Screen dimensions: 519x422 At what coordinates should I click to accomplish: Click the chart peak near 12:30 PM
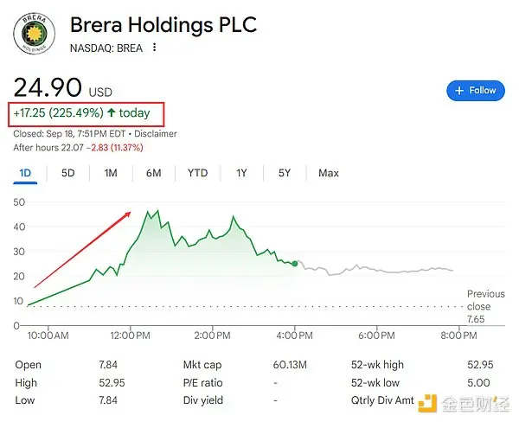pos(148,212)
